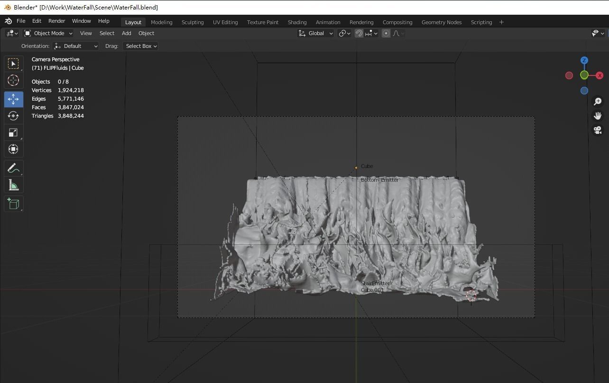Switch to the Rendering workspace tab
Viewport: 609px width, 383px height.
tap(361, 22)
